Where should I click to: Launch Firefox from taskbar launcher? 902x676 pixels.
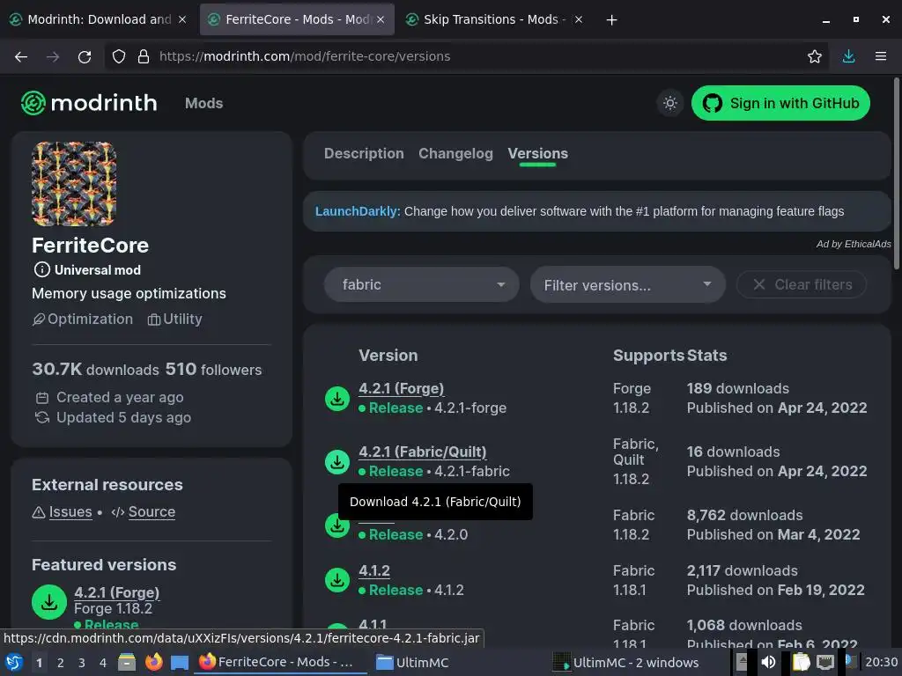pos(153,662)
